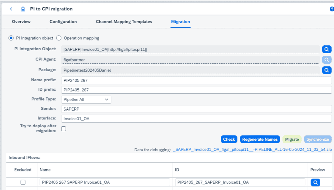Screen dimensions: 334x190
Task: Open the Profile Type dropdown
Action: pos(86,100)
